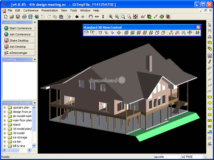Close the Launchpad panel
This screenshot has height=160, width=214.
tap(35, 22)
